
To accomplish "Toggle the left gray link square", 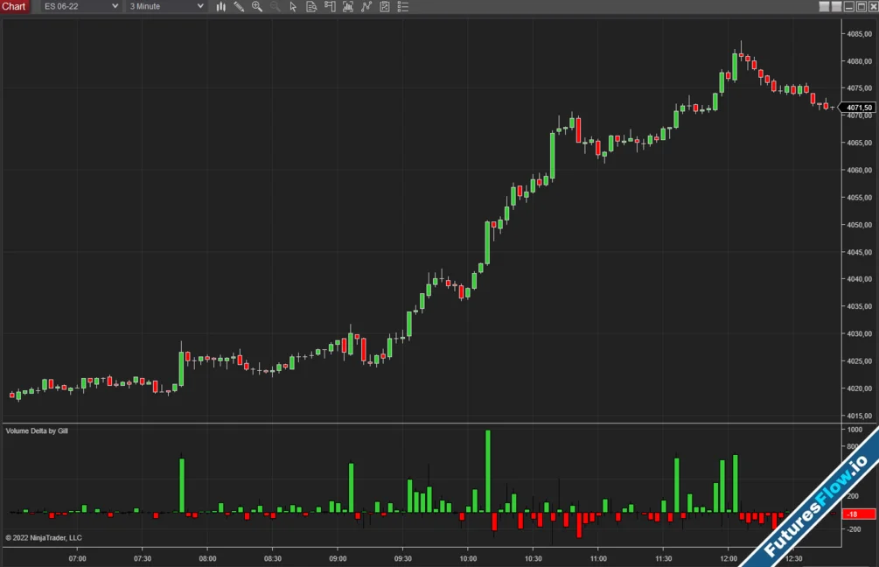I will (x=824, y=6).
